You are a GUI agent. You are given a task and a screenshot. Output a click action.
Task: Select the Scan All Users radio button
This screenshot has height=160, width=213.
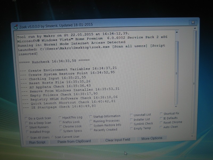tap(28, 138)
